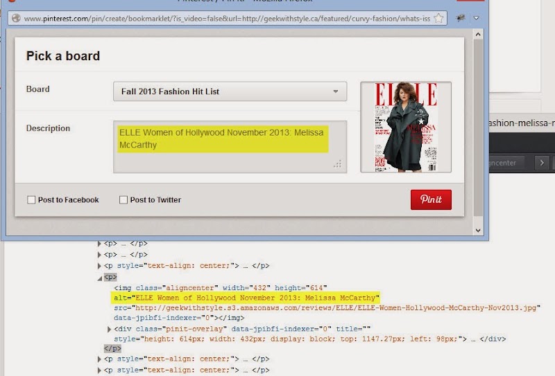Click the 'Pick a board' heading
The image size is (555, 376).
[63, 56]
